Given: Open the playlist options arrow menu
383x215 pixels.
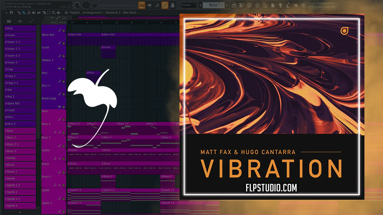Looking at the screenshot, I should click(x=7, y=13).
